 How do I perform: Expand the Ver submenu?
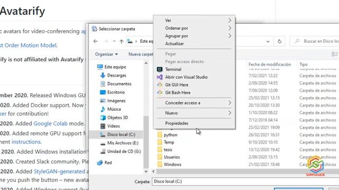click(194, 21)
